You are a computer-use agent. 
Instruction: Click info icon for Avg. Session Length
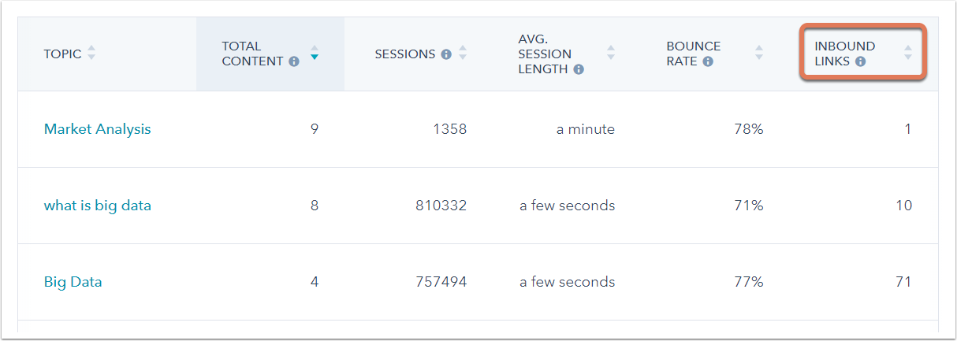pos(579,69)
